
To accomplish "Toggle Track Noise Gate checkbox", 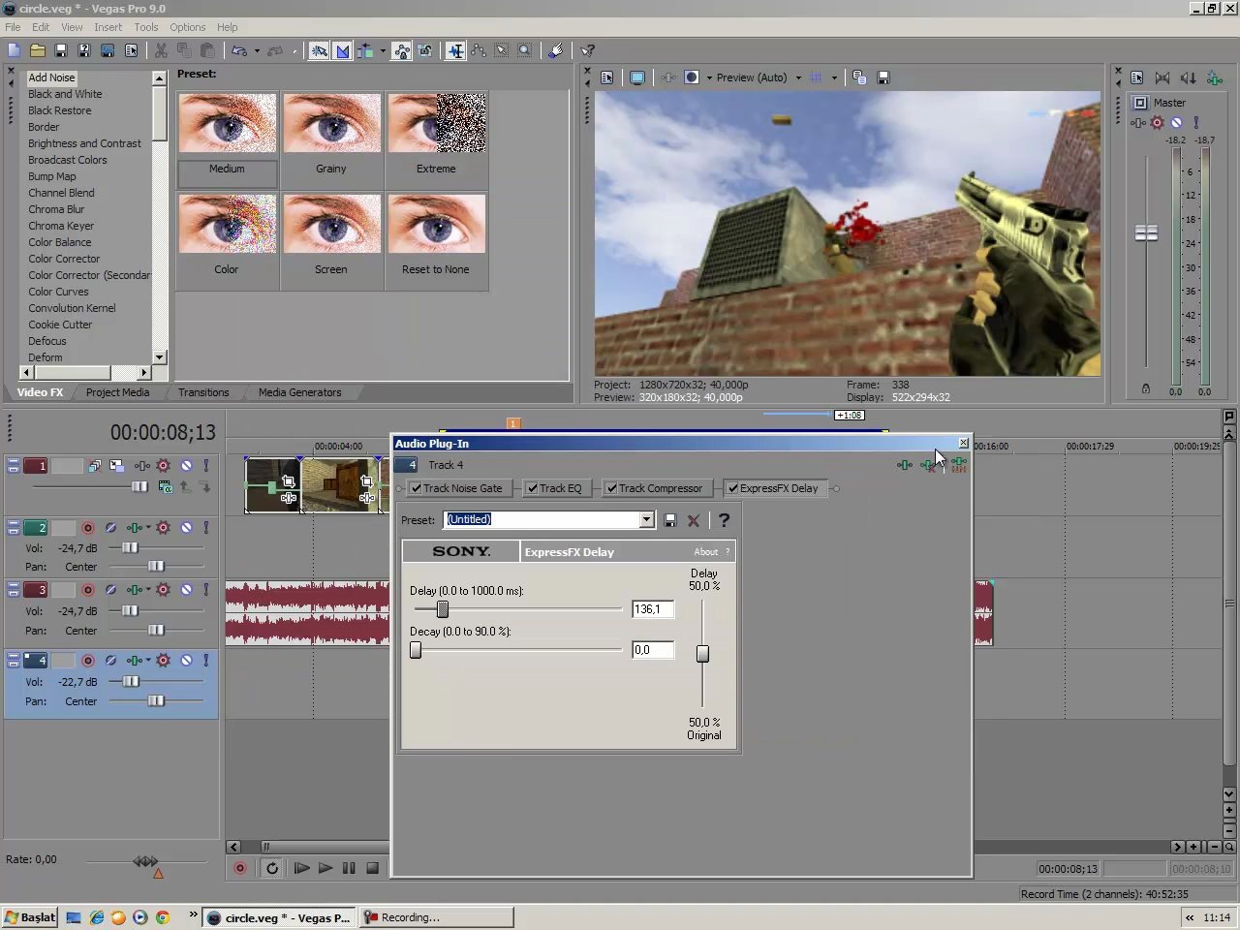I will [416, 488].
